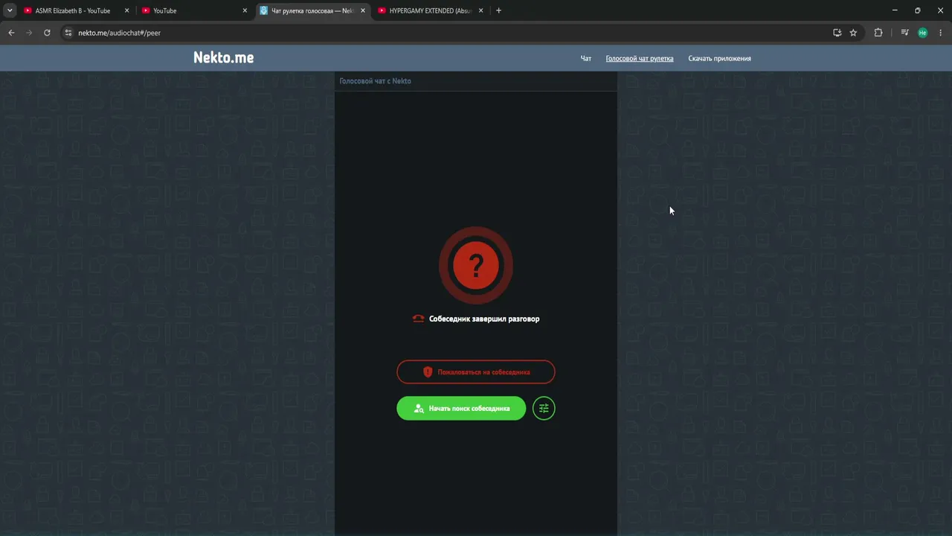Screen dimensions: 952x536
Task: Restore down the browser window
Action: pos(917,10)
